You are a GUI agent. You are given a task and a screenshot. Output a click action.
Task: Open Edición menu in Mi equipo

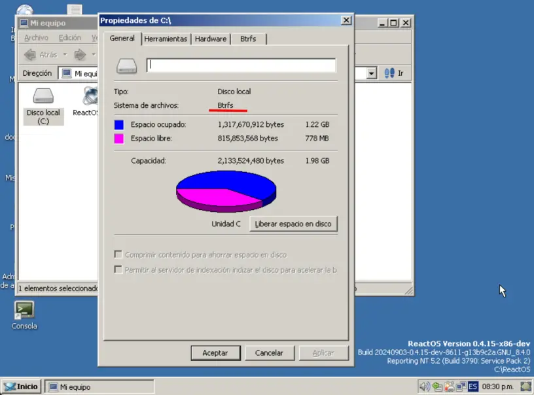(70, 38)
